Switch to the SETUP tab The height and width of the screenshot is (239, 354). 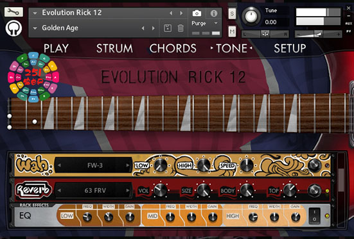290,48
